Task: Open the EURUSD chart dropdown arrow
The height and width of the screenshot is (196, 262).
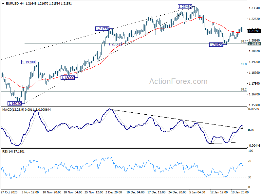Action: [x=3, y=4]
